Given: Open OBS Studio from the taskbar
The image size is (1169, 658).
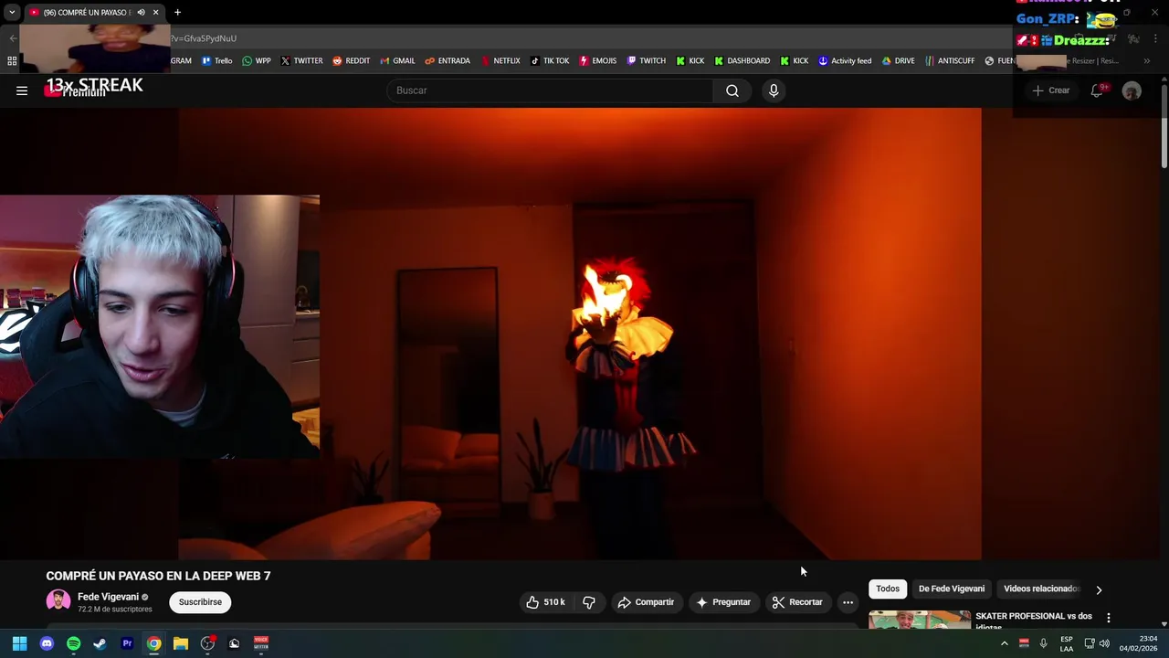Looking at the screenshot, I should coord(207,643).
